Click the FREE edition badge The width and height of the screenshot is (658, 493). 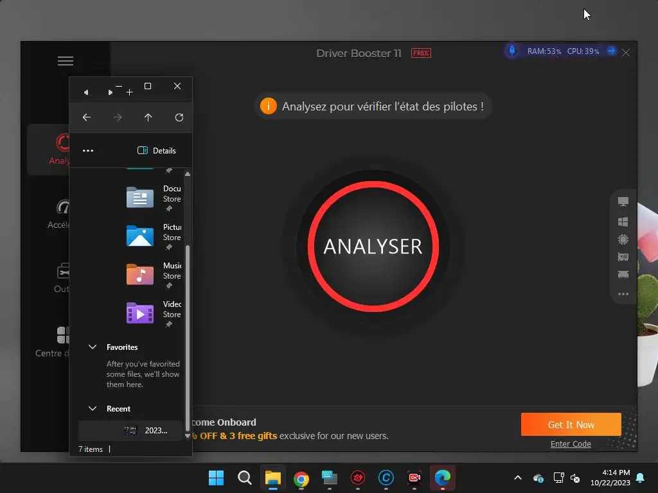click(421, 53)
